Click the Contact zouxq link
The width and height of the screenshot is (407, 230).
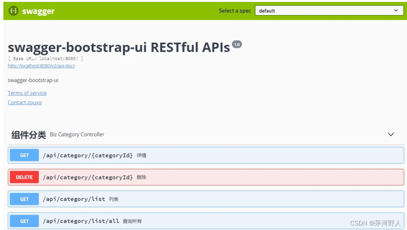click(x=25, y=102)
